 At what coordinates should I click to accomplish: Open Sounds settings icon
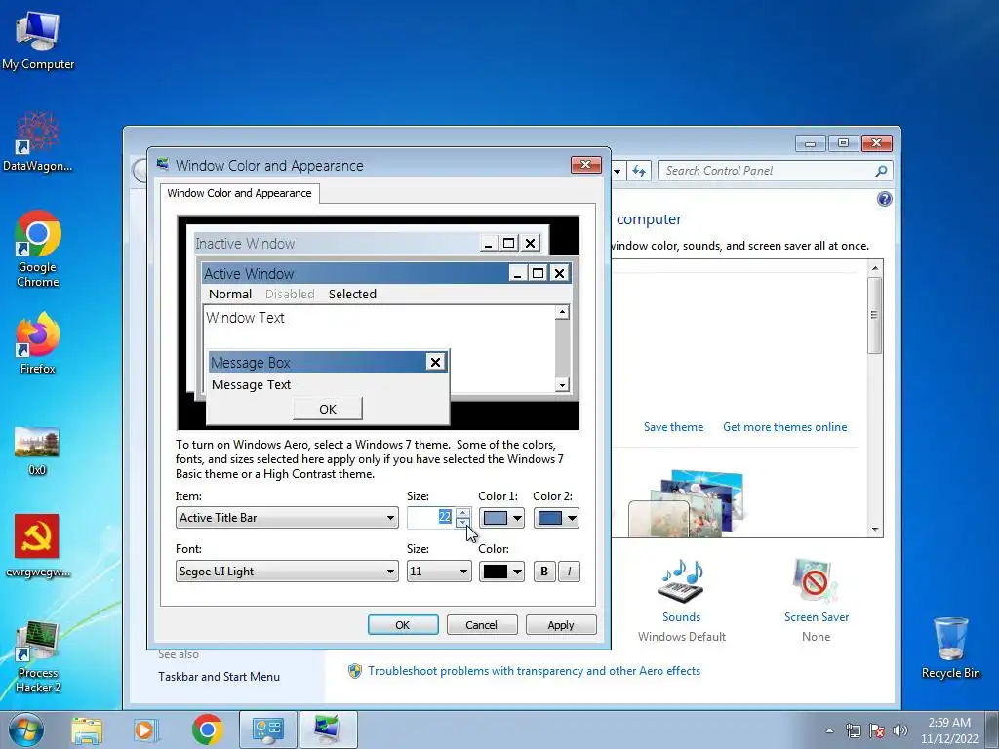(681, 581)
